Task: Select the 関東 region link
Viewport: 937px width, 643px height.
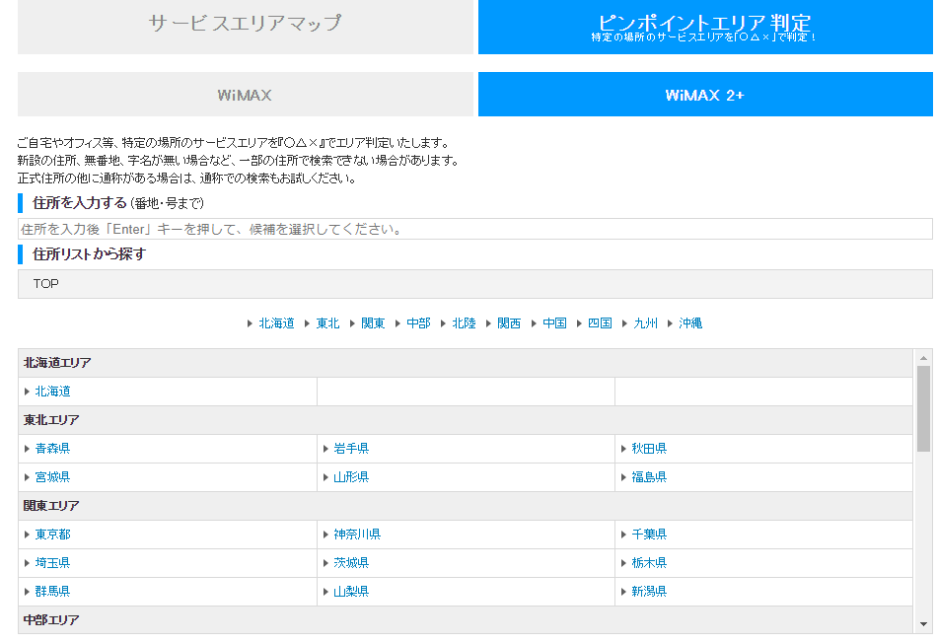Action: [372, 321]
